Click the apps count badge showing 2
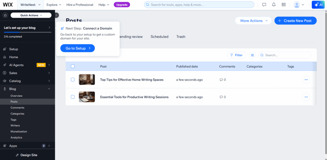Image resolution: width=327 pixels, height=160 pixels. point(43,146)
